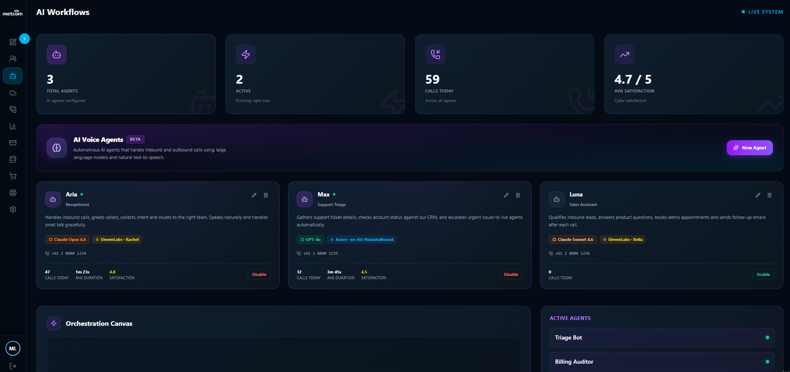Edit the Aria agent with pencil icon
790x372 pixels.
[x=254, y=195]
